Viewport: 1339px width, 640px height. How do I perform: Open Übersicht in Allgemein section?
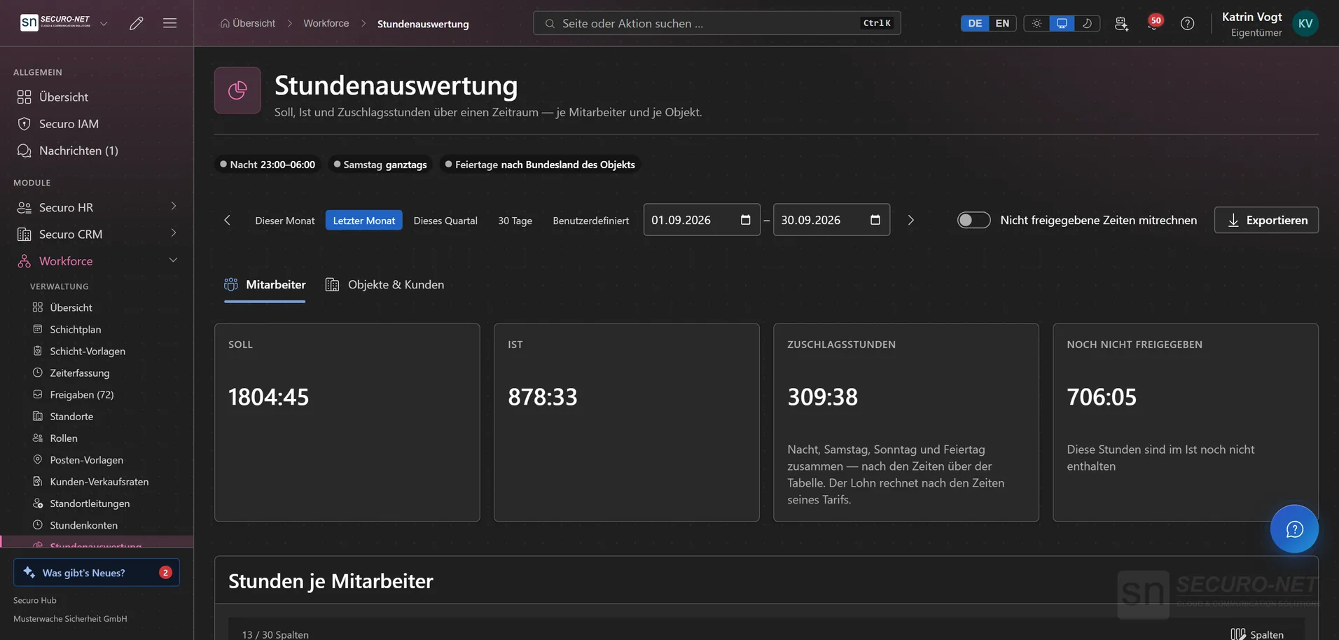click(97, 97)
